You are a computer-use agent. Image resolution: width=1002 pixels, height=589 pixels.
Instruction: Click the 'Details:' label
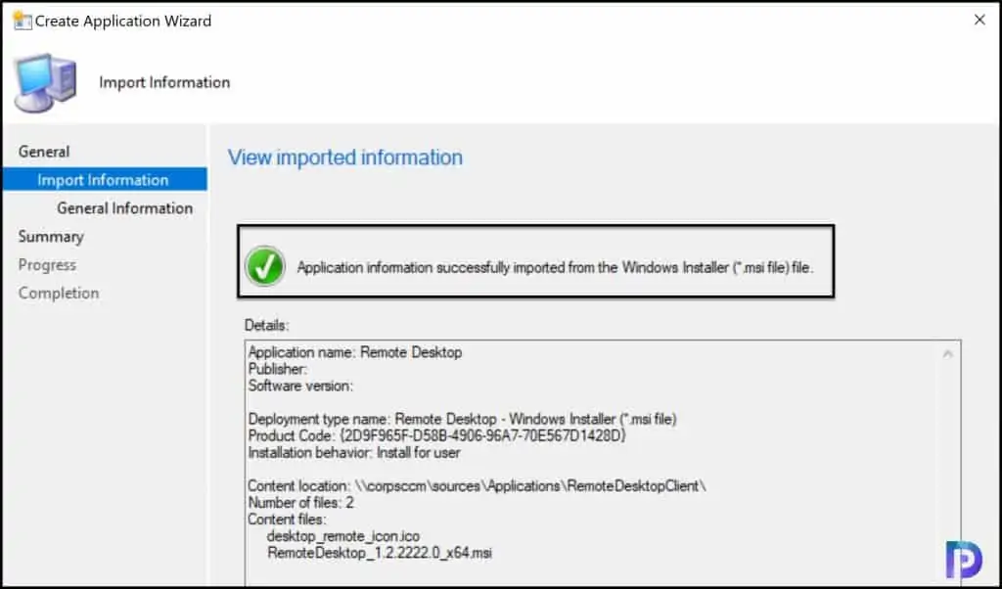coord(266,325)
